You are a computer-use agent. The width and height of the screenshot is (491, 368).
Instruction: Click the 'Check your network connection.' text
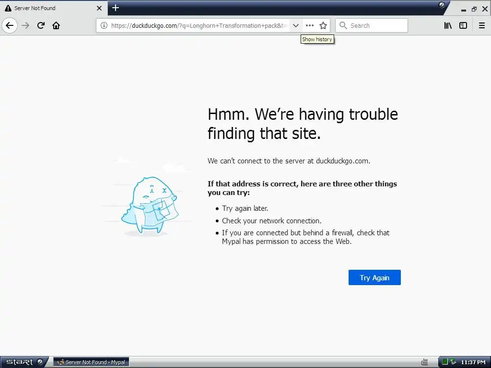click(271, 220)
